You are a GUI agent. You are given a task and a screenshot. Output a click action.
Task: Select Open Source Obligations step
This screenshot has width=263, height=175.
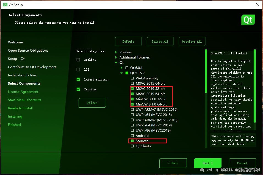(28, 51)
